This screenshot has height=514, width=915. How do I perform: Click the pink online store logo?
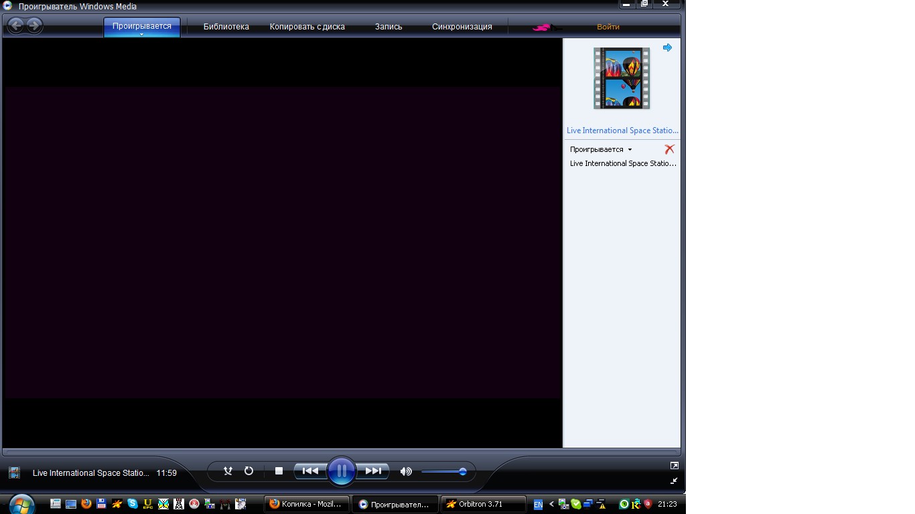pos(546,27)
